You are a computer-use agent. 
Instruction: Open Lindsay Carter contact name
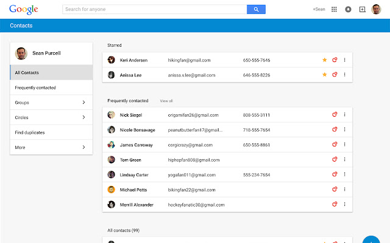point(134,175)
